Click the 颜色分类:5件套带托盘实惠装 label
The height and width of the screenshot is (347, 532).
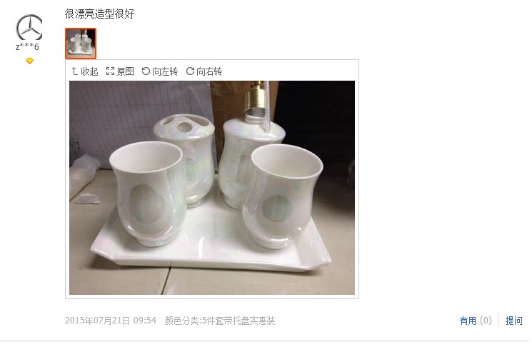pos(220,321)
